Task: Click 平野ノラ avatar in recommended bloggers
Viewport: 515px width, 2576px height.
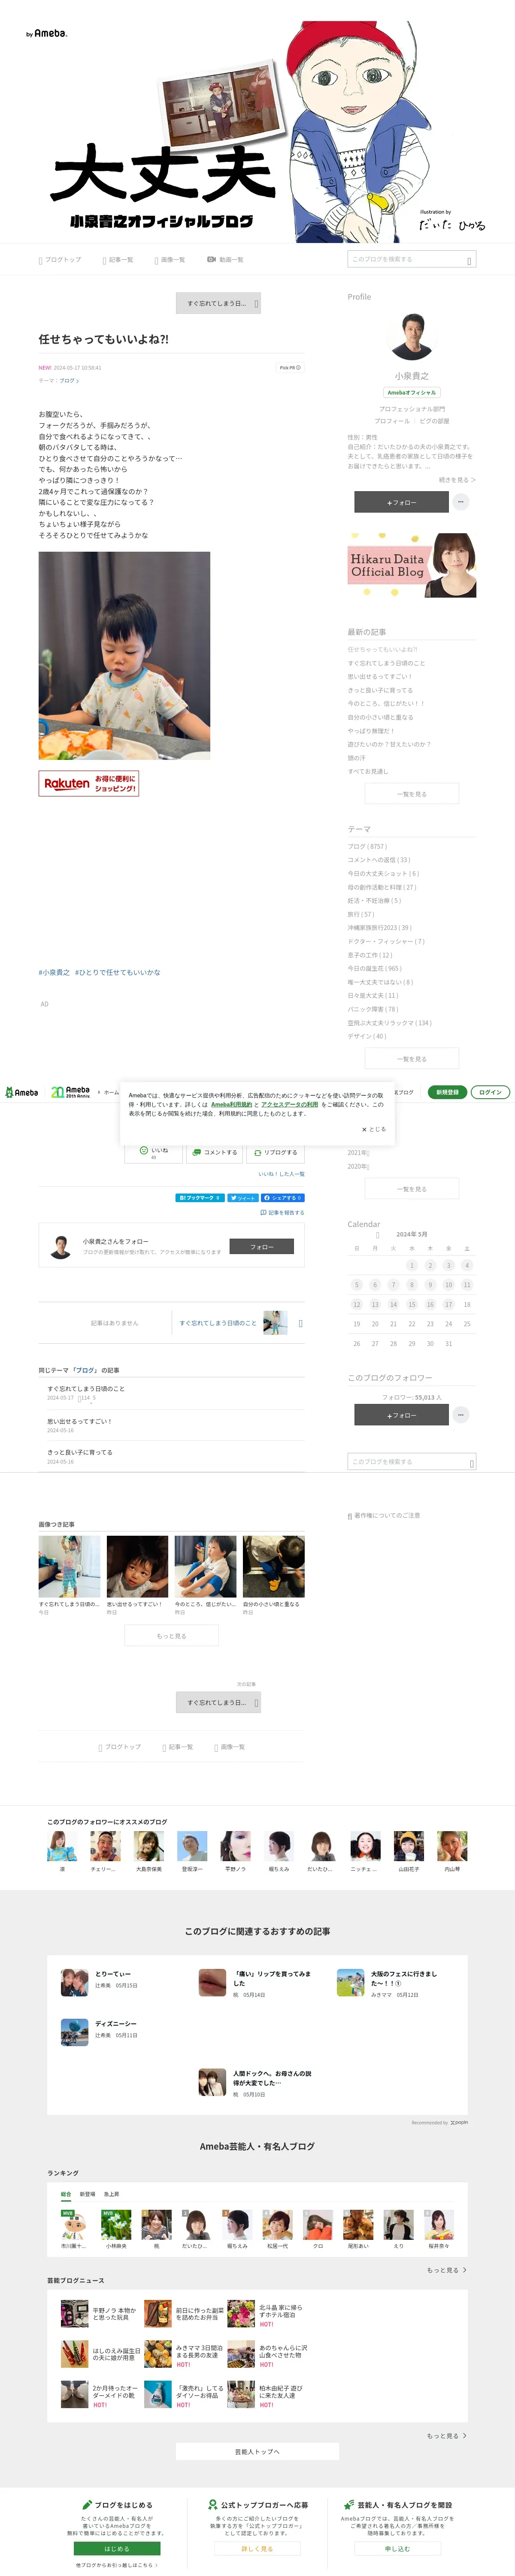Action: 236,1846
